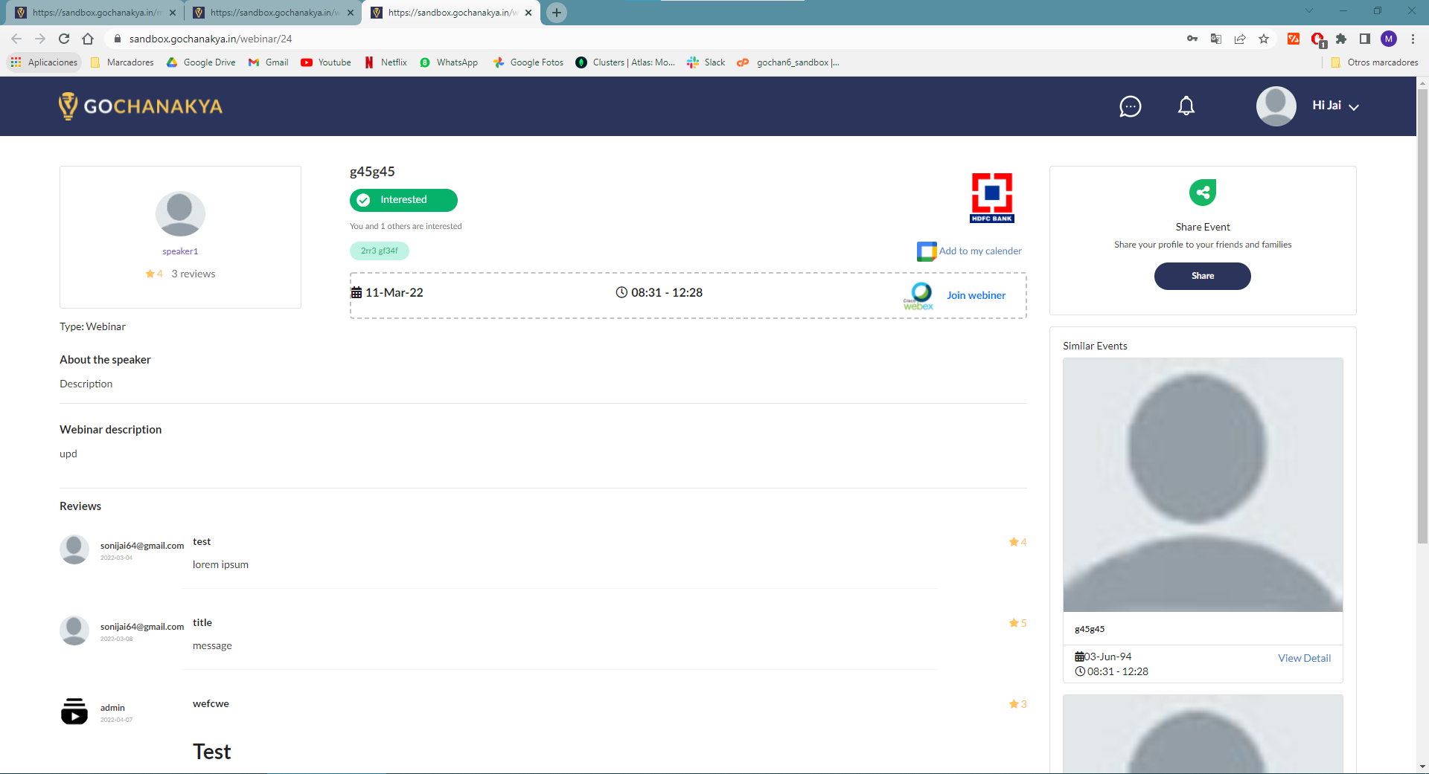Expand the Hi Jai account menu
Image resolution: width=1429 pixels, height=774 pixels.
coord(1335,106)
